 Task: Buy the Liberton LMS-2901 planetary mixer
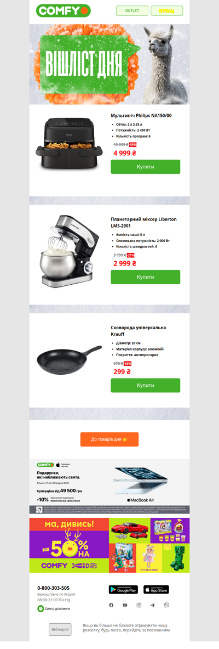146,277
